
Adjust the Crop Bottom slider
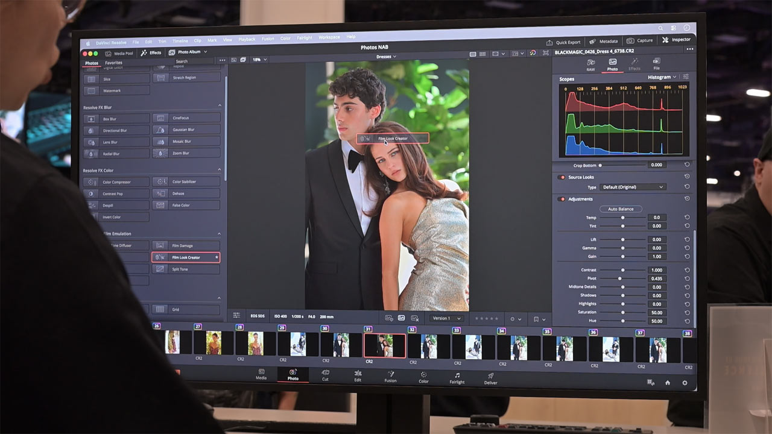tap(622, 165)
